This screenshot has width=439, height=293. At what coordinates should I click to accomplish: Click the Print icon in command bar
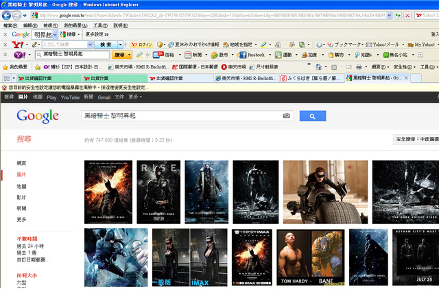click(x=359, y=67)
